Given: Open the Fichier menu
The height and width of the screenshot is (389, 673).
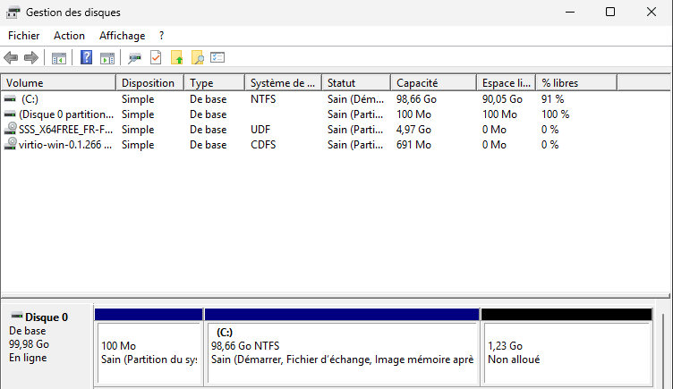Looking at the screenshot, I should (24, 36).
